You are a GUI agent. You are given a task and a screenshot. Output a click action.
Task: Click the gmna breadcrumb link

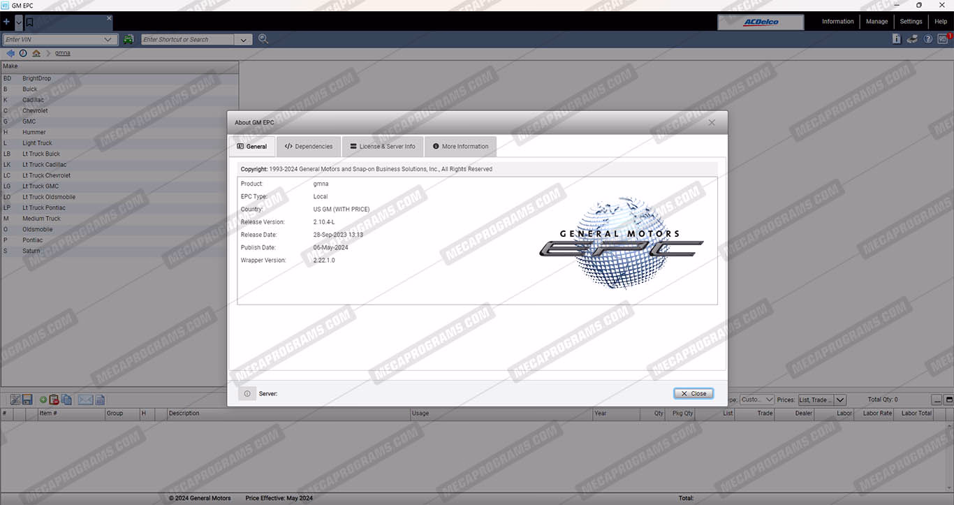click(63, 53)
